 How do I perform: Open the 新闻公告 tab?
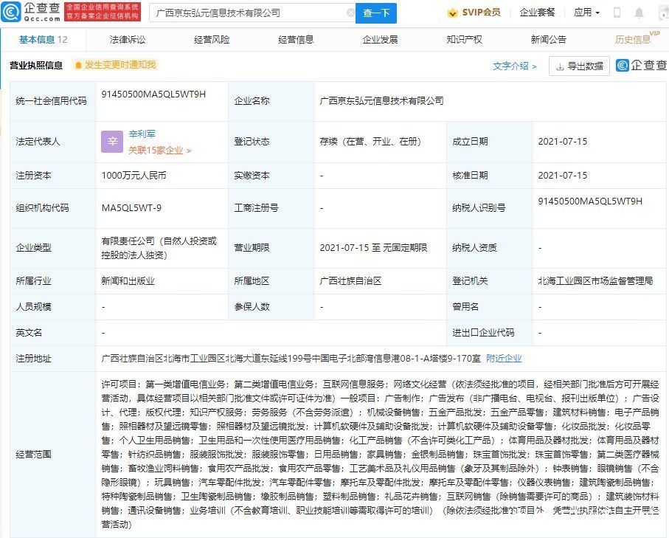pyautogui.click(x=548, y=40)
